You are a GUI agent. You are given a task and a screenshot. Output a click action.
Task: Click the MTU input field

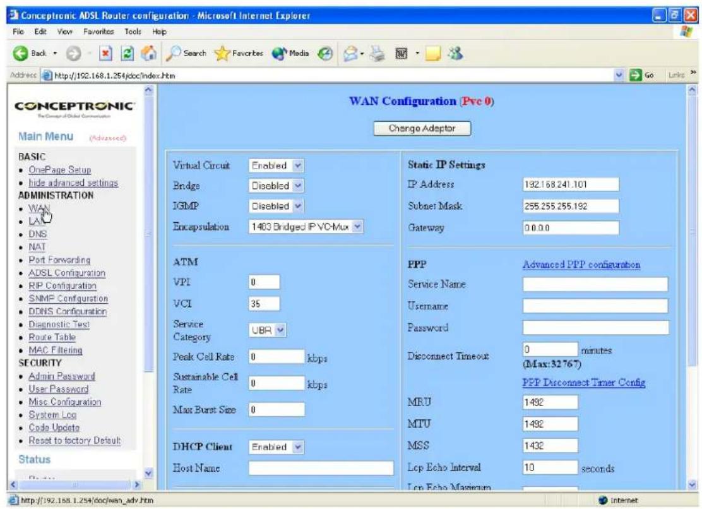click(550, 424)
